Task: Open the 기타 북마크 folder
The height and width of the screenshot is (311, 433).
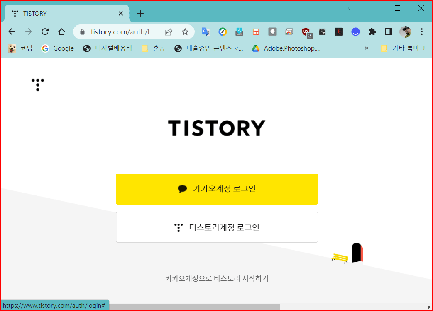Action: pyautogui.click(x=403, y=48)
